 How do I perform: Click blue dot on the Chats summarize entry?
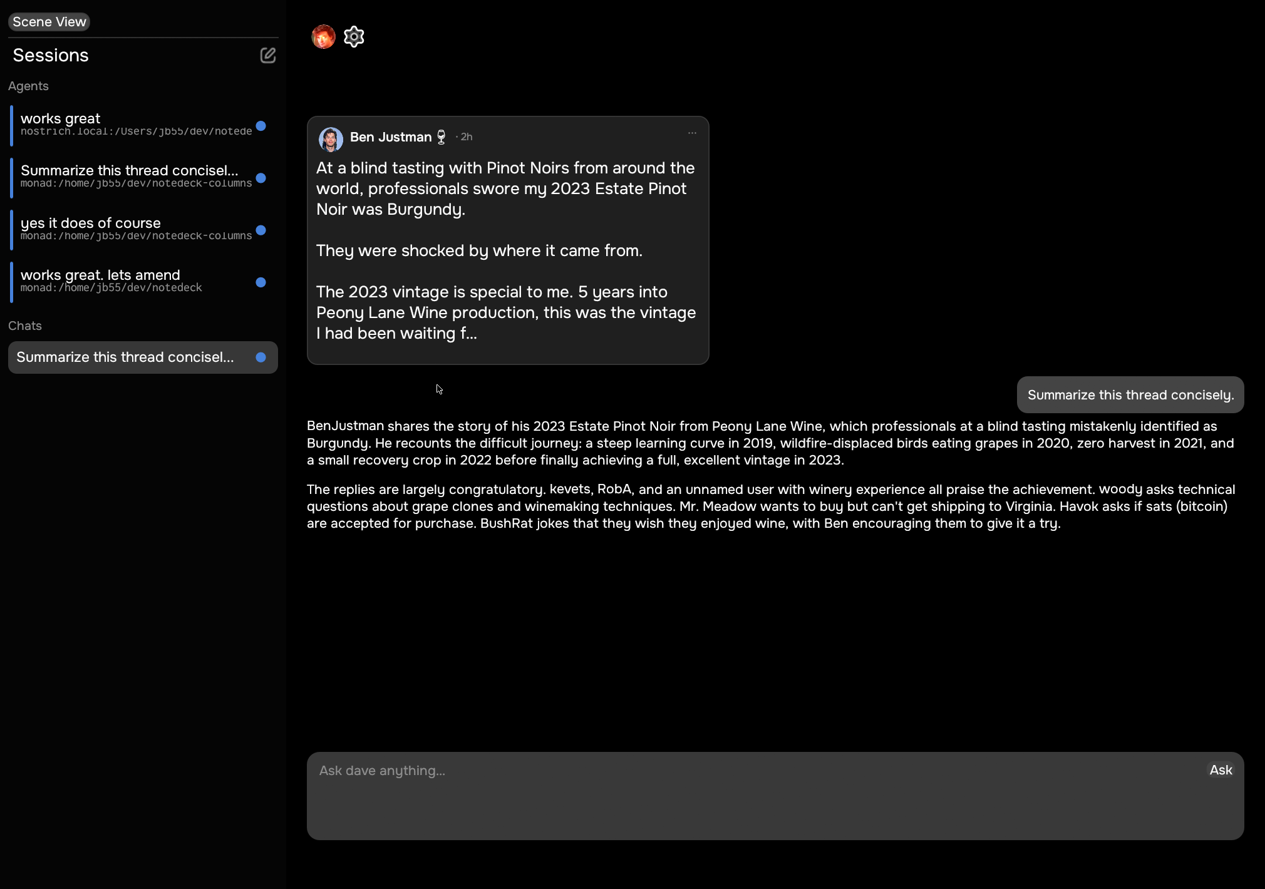point(261,357)
